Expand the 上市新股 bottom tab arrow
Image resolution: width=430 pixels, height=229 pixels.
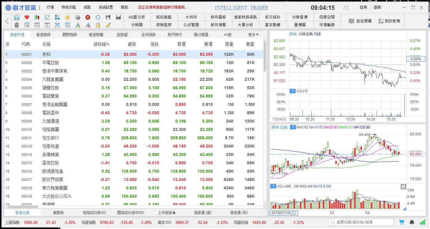167,213
